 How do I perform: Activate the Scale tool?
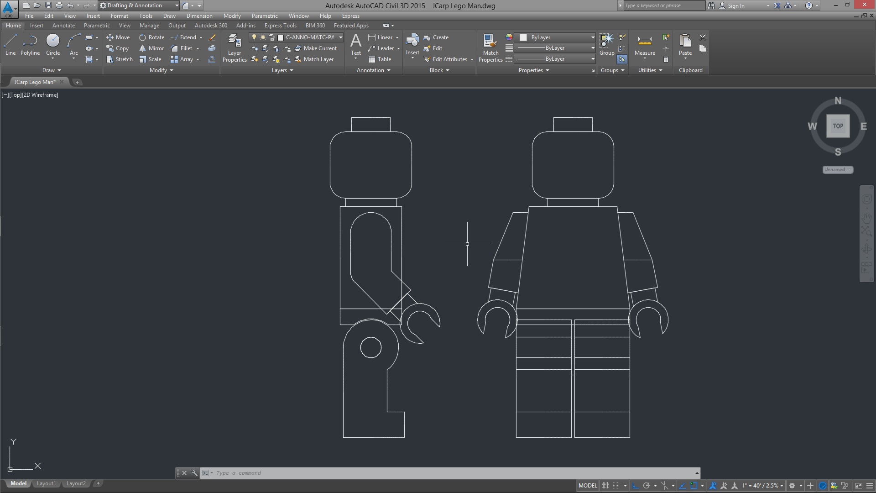point(150,59)
